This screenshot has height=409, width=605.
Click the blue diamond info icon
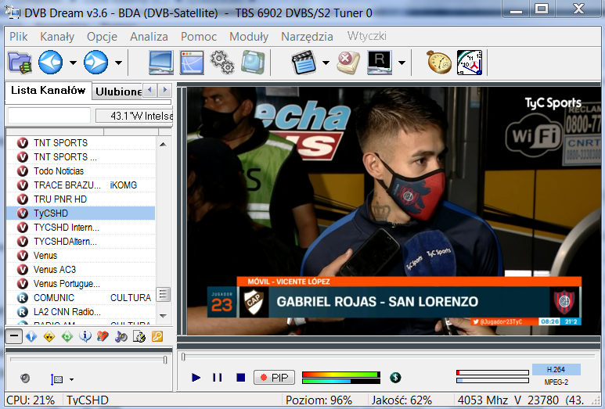31,336
